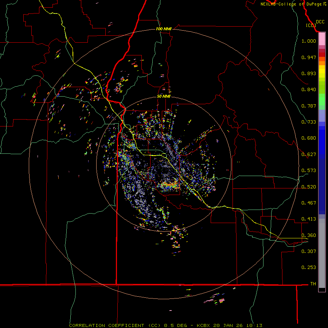Click the 100 NMI range ring label
The width and height of the screenshot is (328, 328).
click(164, 29)
